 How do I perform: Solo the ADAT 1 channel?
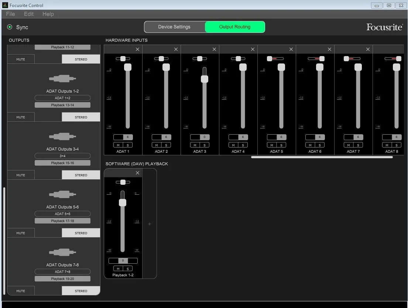[127, 145]
